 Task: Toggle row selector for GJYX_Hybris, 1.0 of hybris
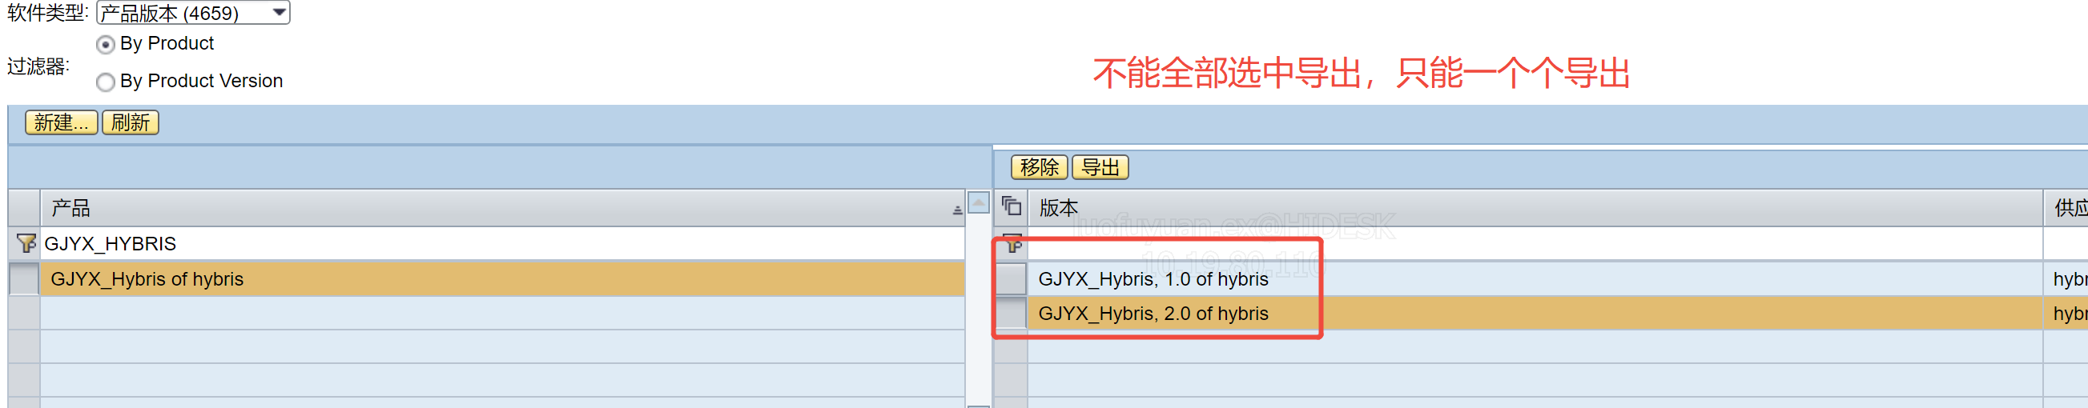(x=1011, y=278)
